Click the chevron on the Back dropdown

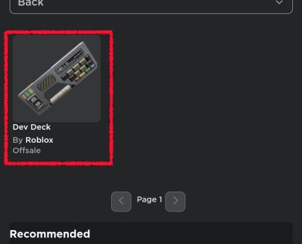[279, 3]
